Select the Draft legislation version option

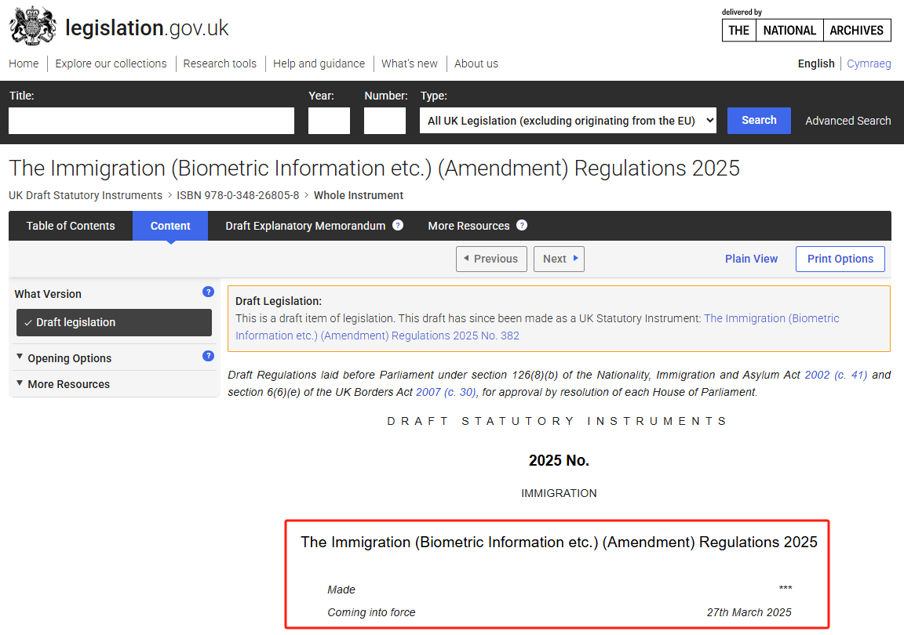point(114,322)
